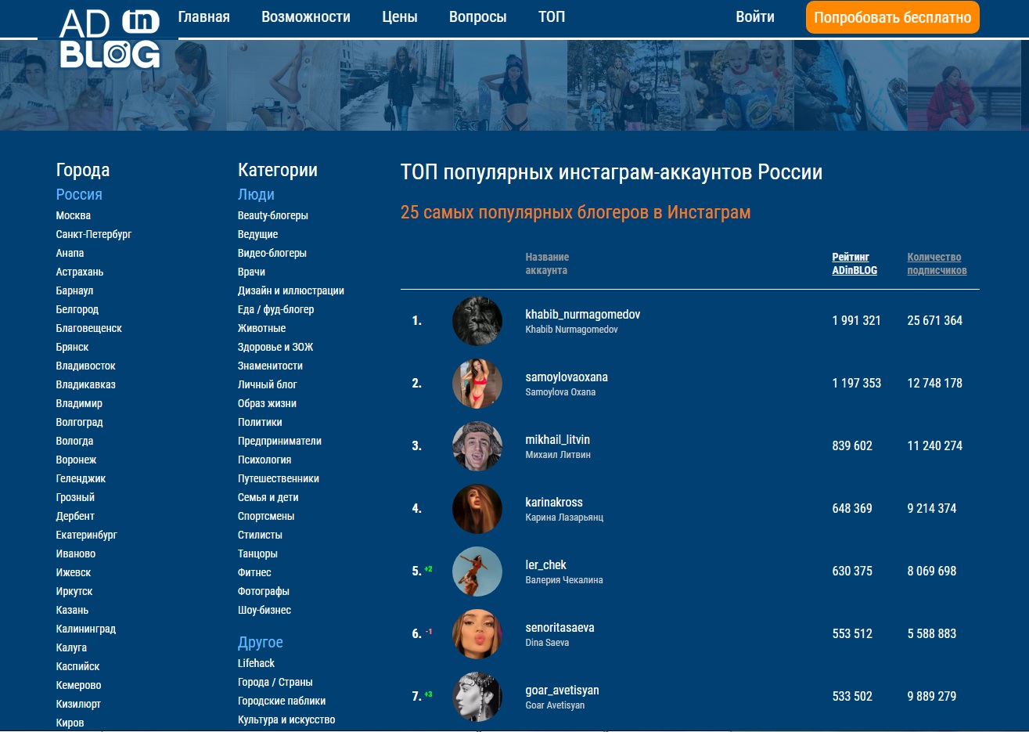Open Lifehack category
Image resolution: width=1029 pixels, height=732 pixels.
click(256, 663)
